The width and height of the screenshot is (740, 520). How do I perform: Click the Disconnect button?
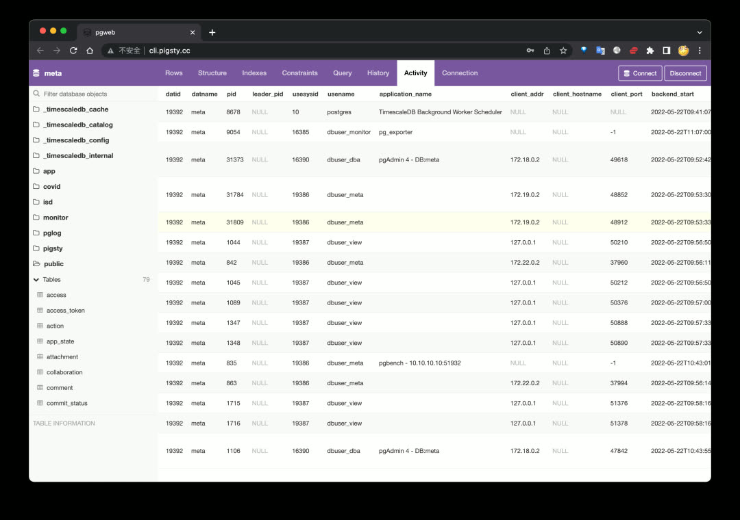(685, 73)
